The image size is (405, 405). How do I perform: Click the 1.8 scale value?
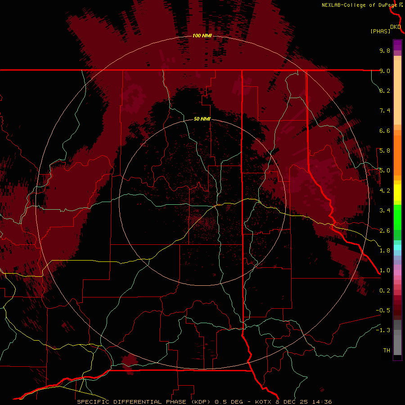tap(385, 251)
